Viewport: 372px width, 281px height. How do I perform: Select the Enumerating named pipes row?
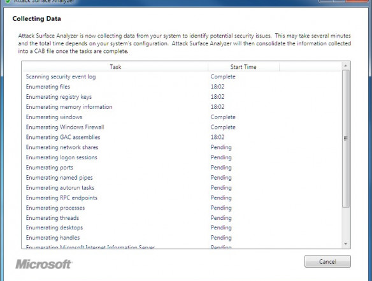pos(182,178)
